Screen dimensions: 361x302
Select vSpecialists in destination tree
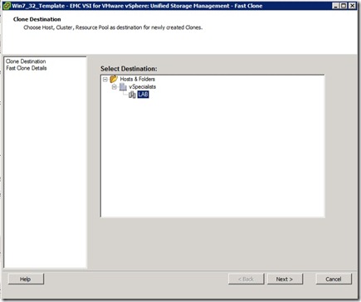click(142, 87)
